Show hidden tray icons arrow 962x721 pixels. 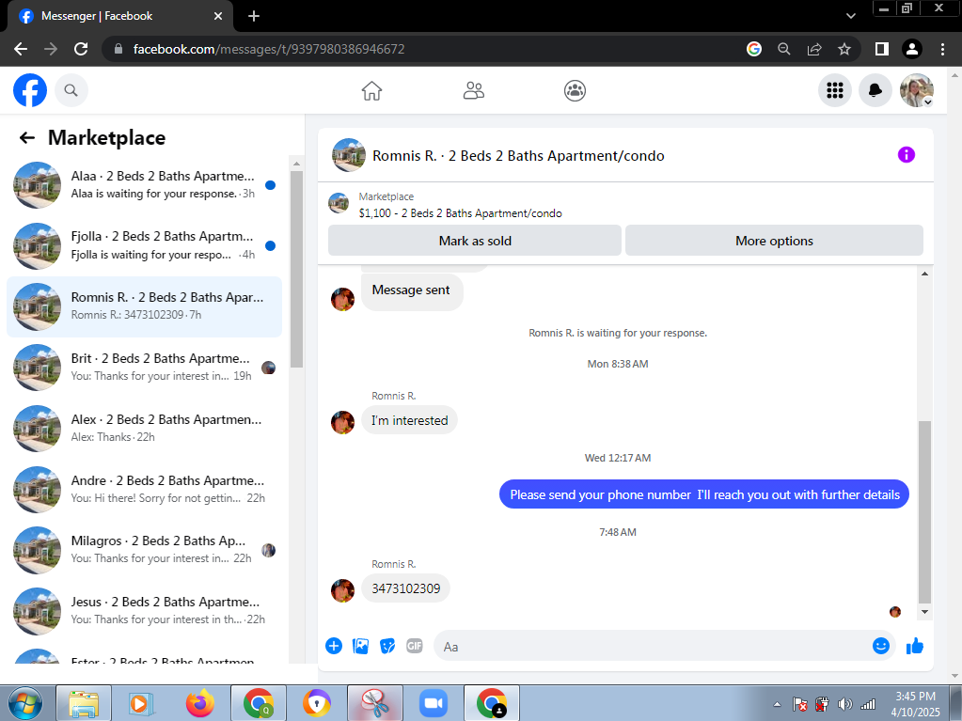click(x=777, y=704)
